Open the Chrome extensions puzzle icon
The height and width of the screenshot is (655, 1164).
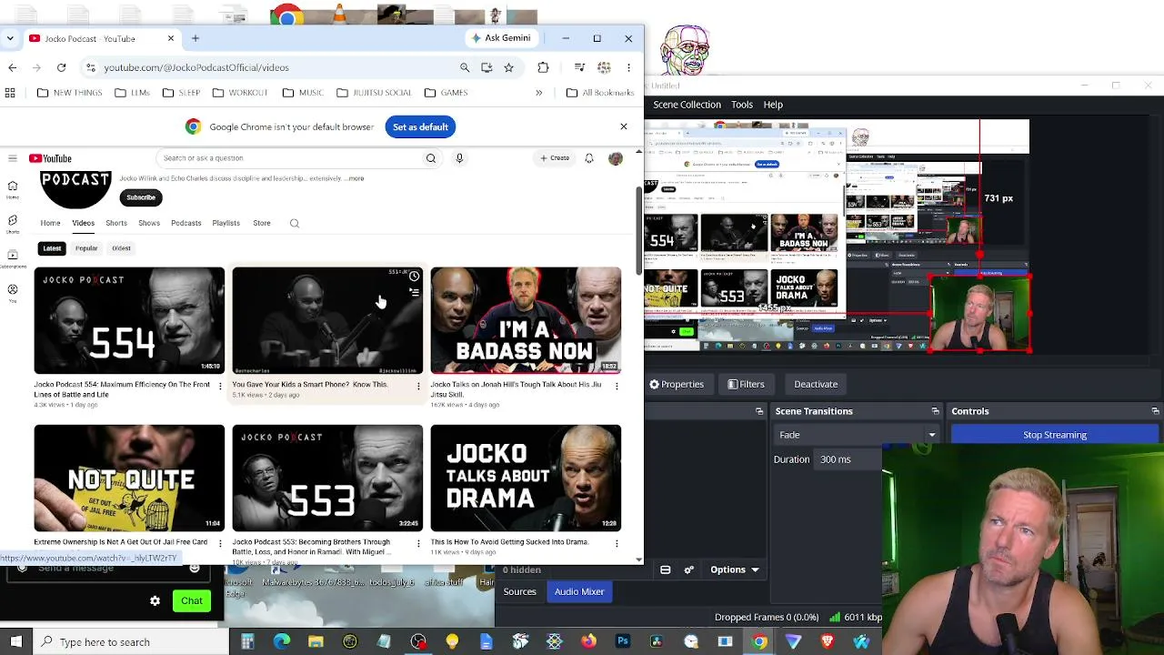[x=543, y=67]
